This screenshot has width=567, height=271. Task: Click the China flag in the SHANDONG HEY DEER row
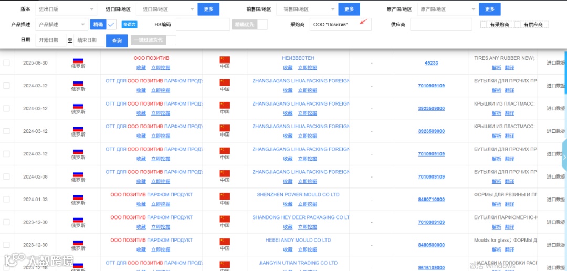(x=225, y=219)
